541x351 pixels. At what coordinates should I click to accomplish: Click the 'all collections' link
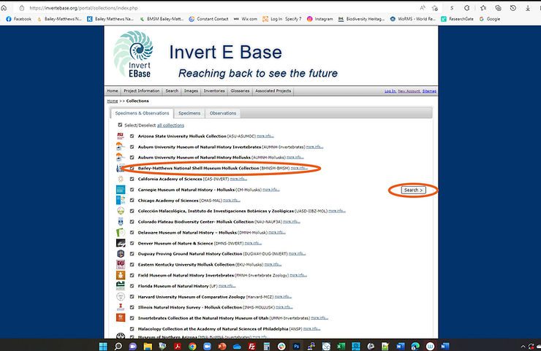[170, 126]
